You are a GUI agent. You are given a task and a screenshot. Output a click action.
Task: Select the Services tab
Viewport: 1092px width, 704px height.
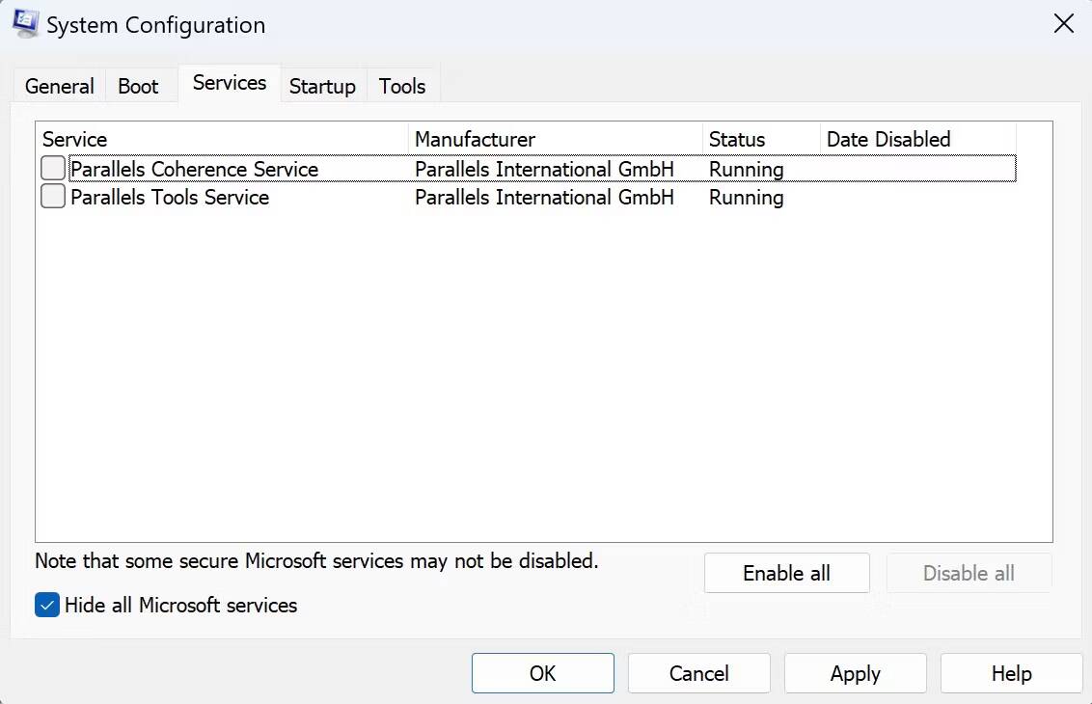(x=229, y=83)
